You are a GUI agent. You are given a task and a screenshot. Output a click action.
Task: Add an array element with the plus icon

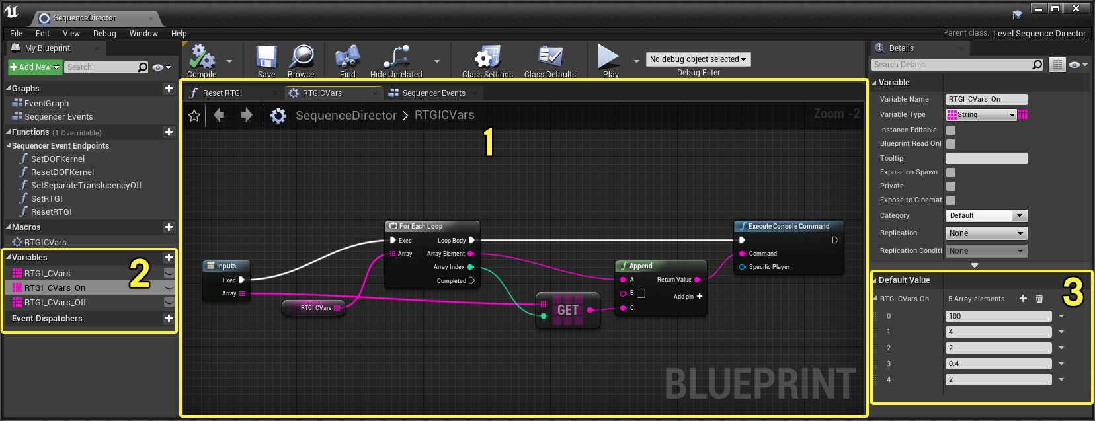pyautogui.click(x=1023, y=299)
